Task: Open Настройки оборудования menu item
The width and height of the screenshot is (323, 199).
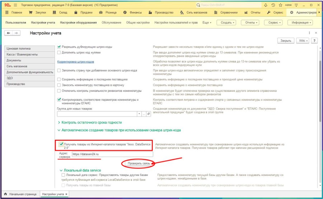Action: pos(78,23)
